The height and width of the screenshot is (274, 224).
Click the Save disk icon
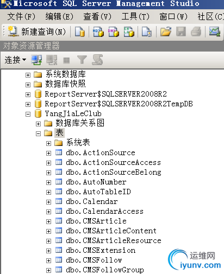(x=181, y=32)
